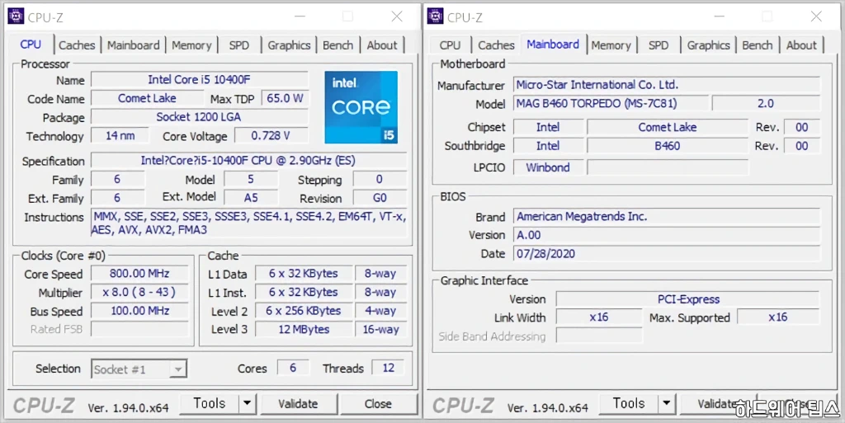Click the Instructions field listing MMX, SSE
845x423 pixels.
tap(248, 223)
